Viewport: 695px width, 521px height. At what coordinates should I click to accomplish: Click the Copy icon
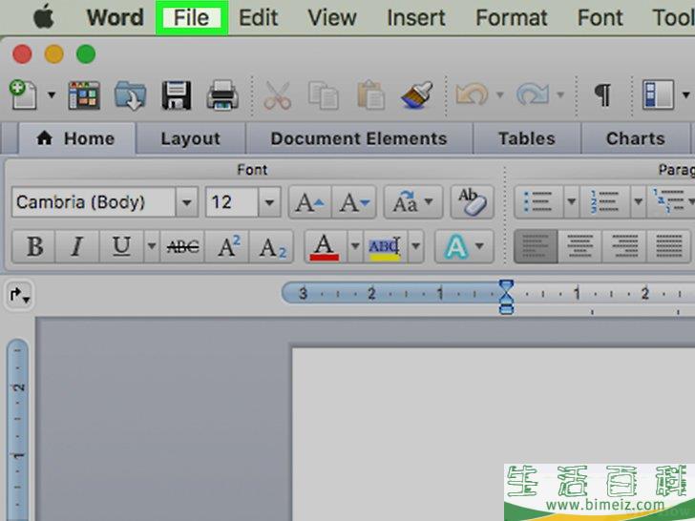pos(323,95)
